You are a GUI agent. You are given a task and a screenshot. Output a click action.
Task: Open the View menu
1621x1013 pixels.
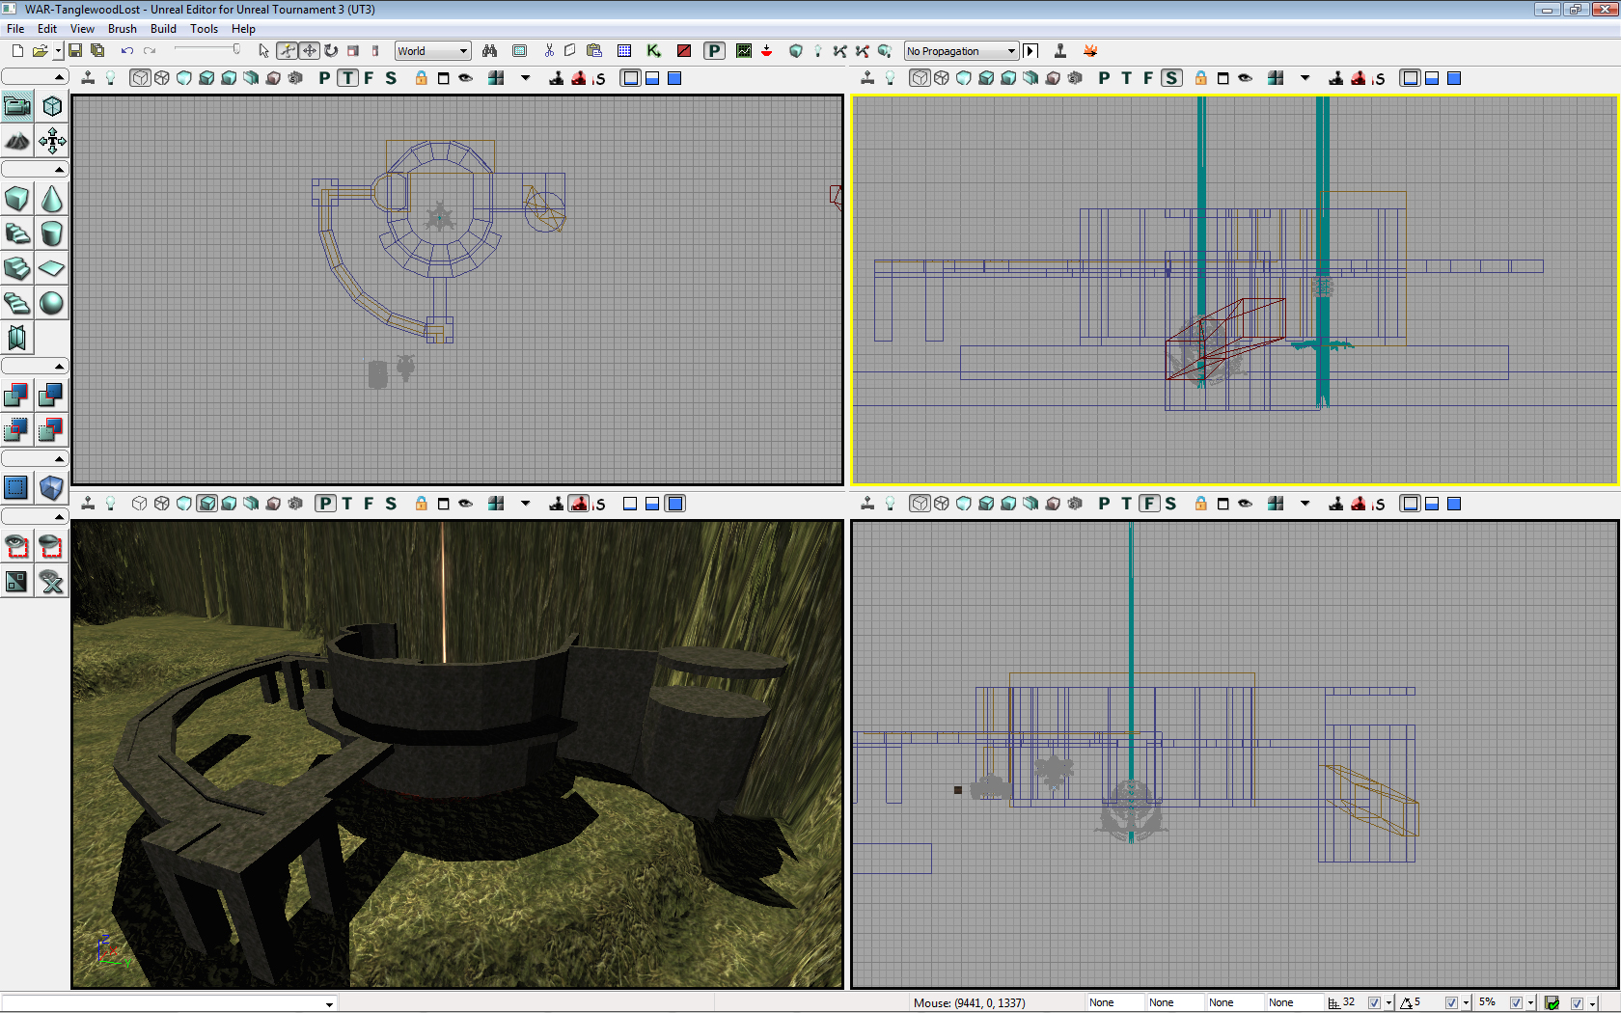82,29
